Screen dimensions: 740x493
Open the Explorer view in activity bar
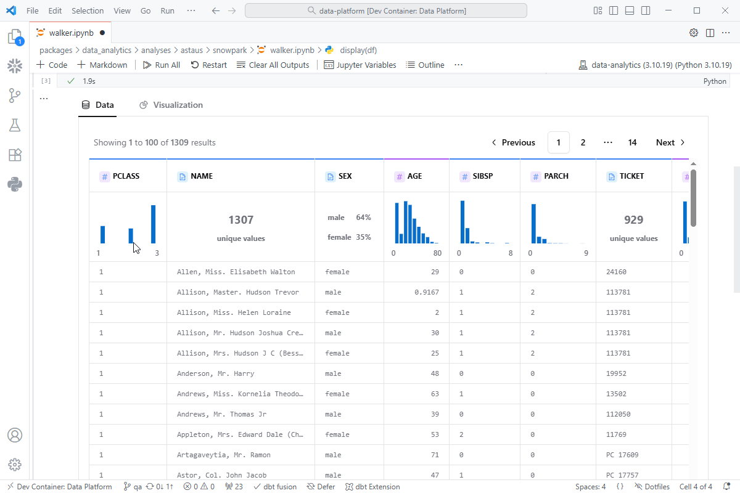point(15,38)
